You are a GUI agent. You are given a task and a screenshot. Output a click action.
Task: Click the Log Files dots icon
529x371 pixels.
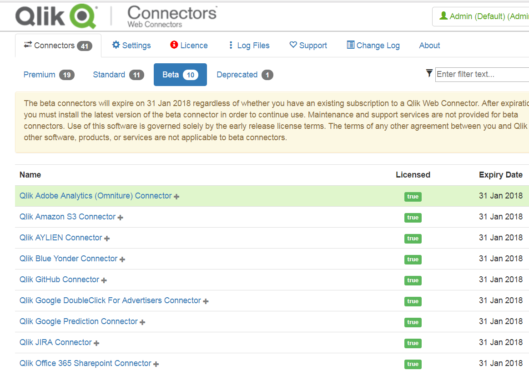(231, 46)
